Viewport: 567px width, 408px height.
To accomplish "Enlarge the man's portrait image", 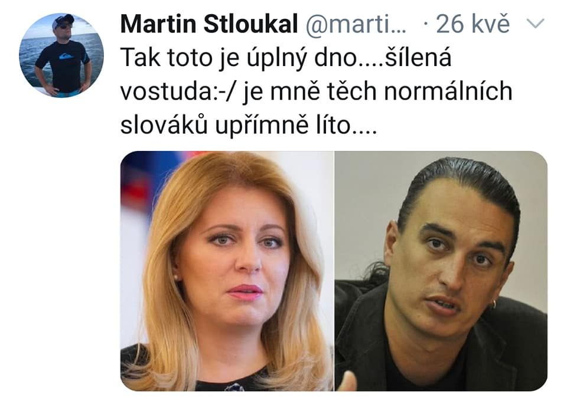I will tap(441, 271).
